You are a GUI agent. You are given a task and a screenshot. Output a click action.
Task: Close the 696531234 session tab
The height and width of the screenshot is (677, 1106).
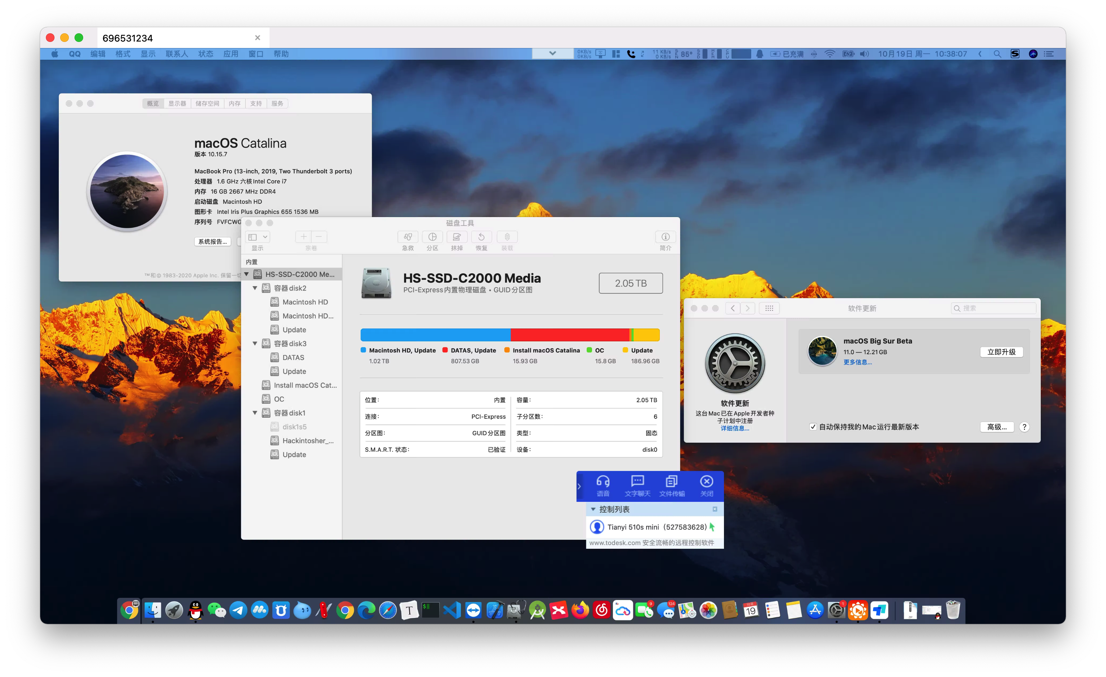258,38
